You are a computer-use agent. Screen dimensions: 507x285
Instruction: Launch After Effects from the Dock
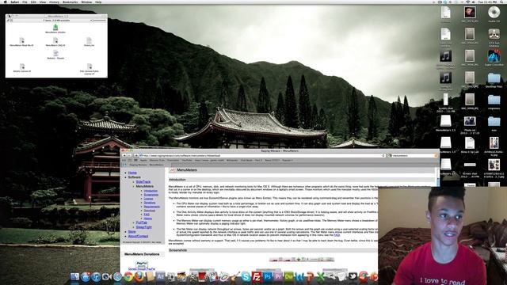pyautogui.click(x=160, y=276)
